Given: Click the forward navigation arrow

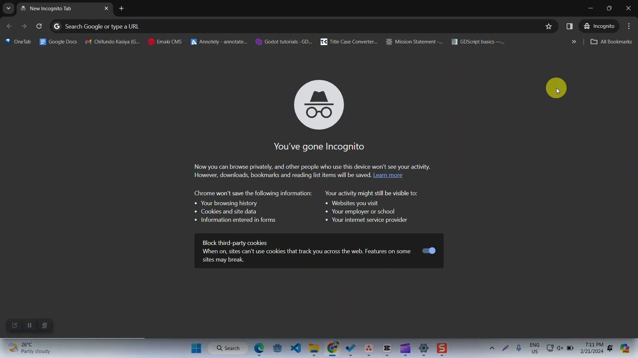Looking at the screenshot, I should [24, 26].
